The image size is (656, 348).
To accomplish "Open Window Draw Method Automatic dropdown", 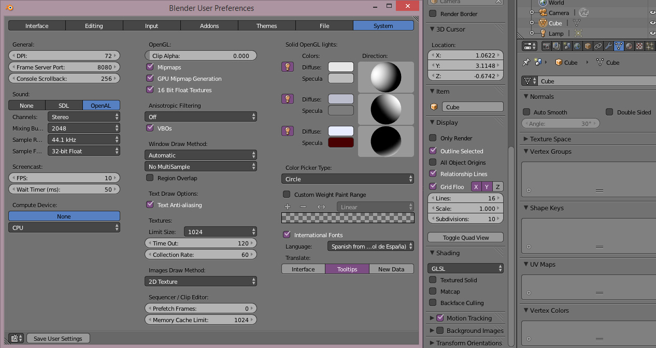I will [x=201, y=155].
